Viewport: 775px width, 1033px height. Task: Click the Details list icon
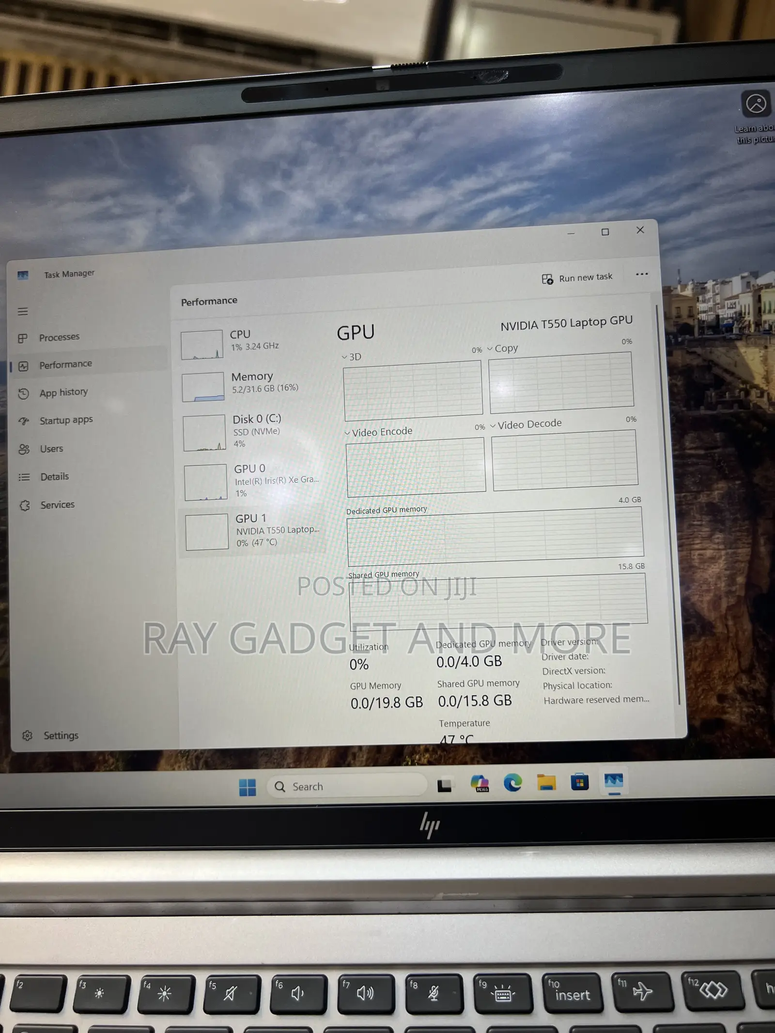(x=24, y=477)
